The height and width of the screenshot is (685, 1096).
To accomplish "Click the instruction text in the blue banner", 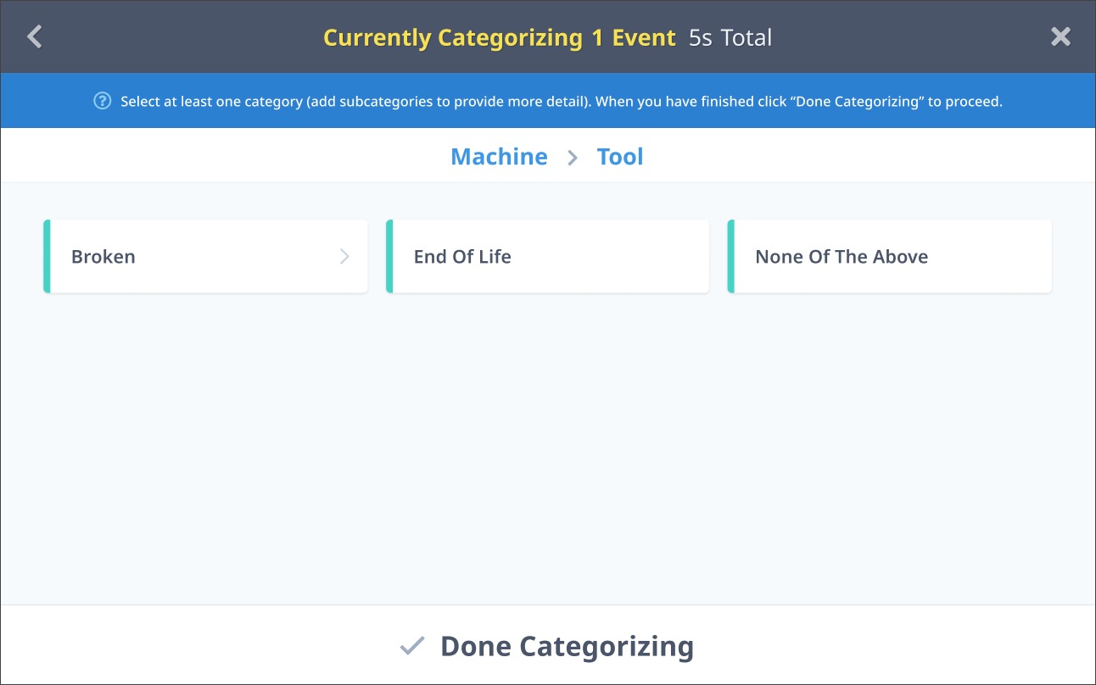I will (562, 102).
